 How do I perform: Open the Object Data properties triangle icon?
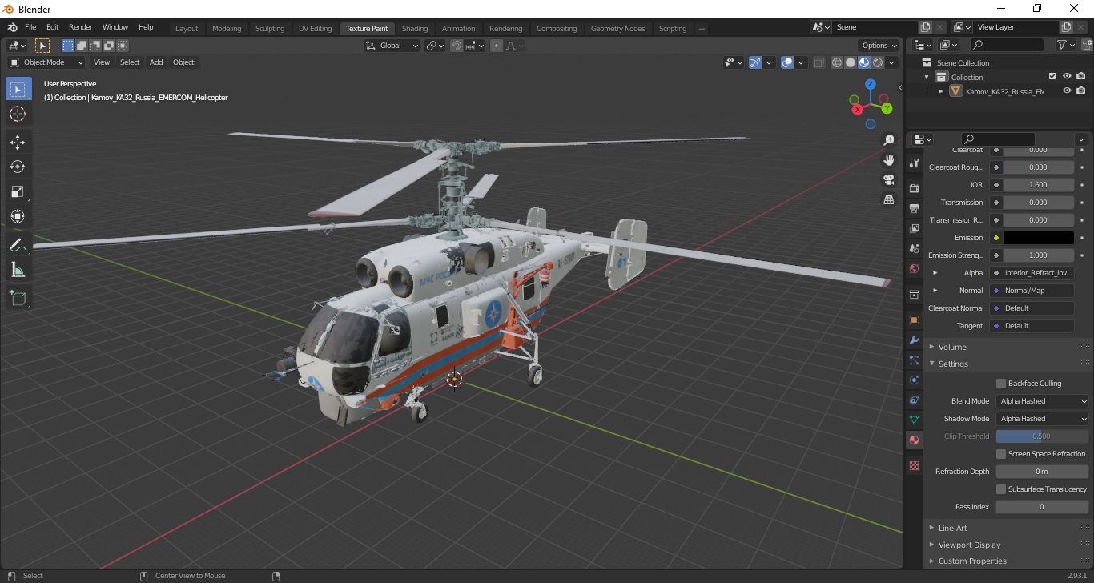click(914, 420)
